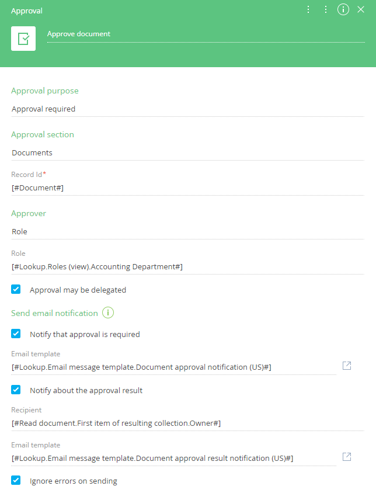Image resolution: width=376 pixels, height=493 pixels.
Task: Open the first kebab menu in the header
Action: coord(308,9)
